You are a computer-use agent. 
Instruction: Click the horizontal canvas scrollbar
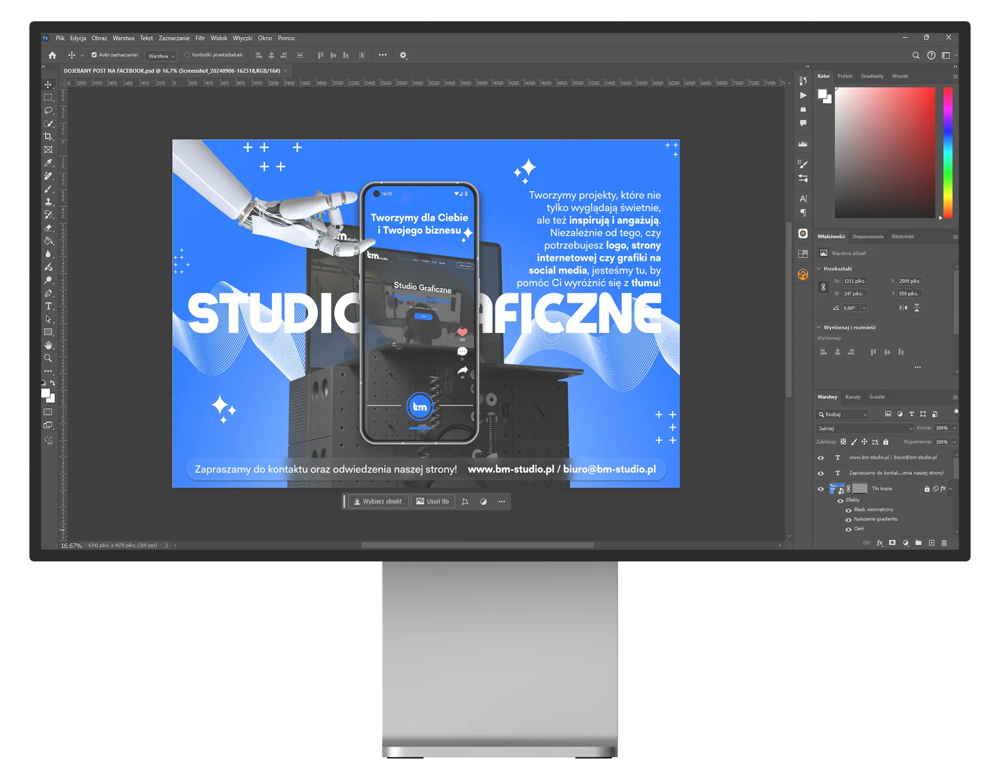[x=477, y=545]
